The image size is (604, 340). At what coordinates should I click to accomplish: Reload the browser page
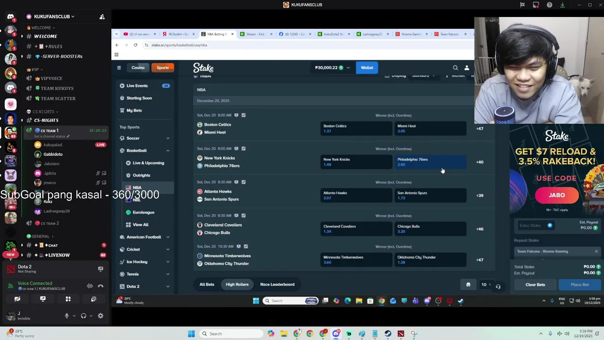(x=135, y=45)
